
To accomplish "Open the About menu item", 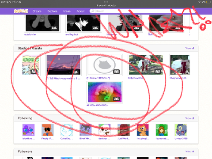I will pyautogui.click(x=80, y=11).
